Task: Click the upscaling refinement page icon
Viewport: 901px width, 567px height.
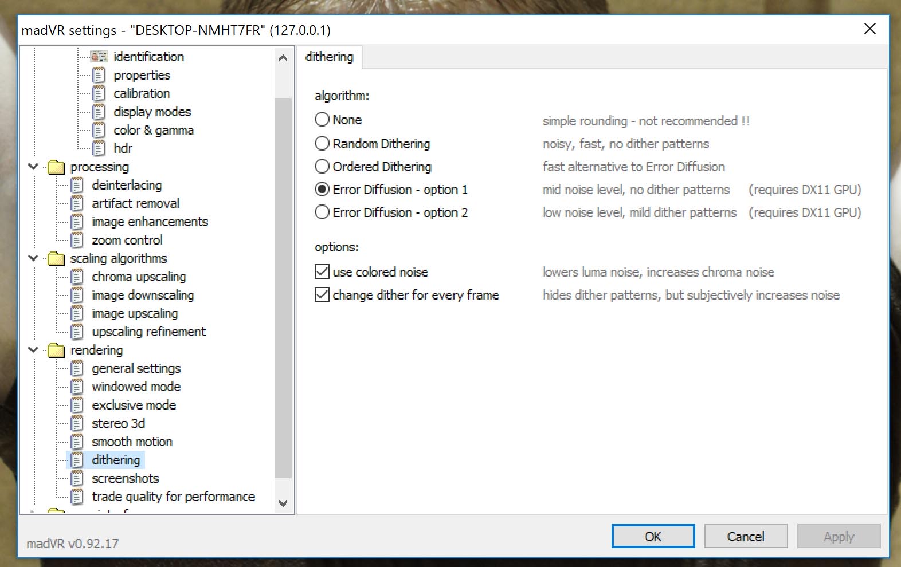Action: click(77, 332)
